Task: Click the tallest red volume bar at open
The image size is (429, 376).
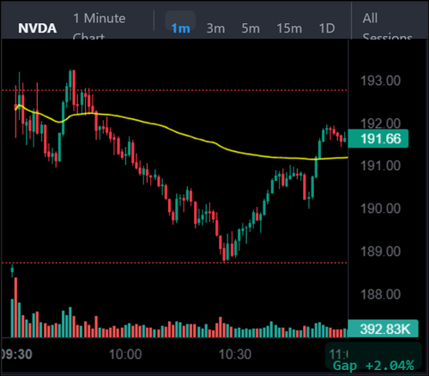Action: tap(15, 307)
